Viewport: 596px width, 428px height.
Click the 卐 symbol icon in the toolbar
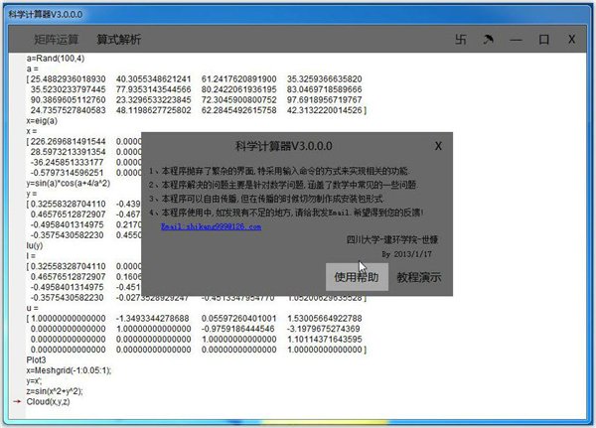click(x=461, y=39)
